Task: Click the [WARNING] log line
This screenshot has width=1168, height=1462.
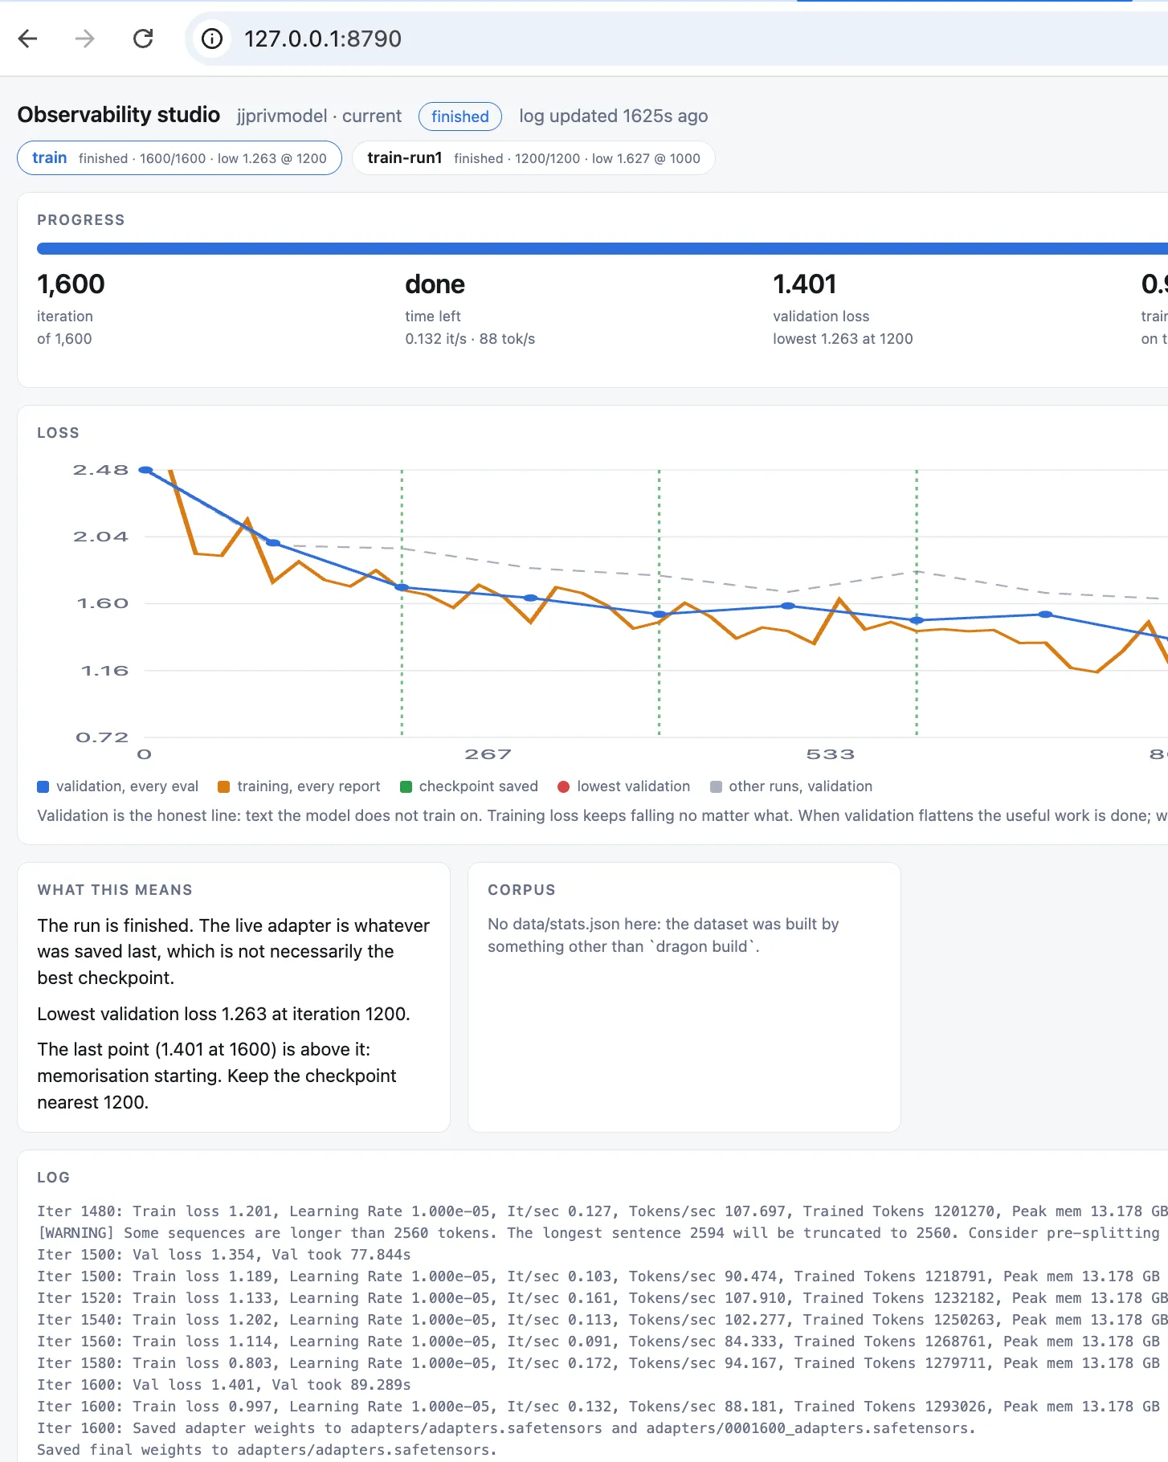Action: pos(602,1233)
